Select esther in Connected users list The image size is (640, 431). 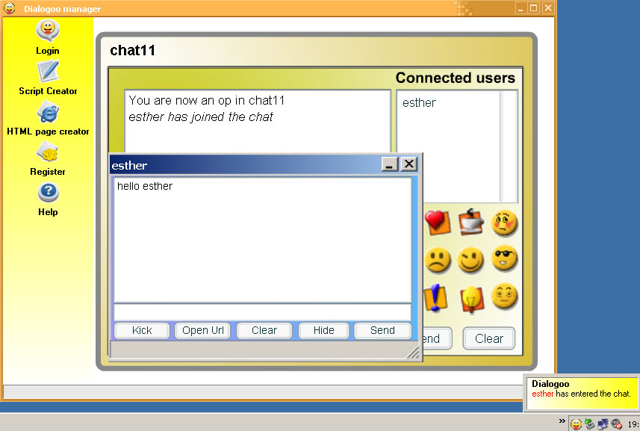pos(419,103)
